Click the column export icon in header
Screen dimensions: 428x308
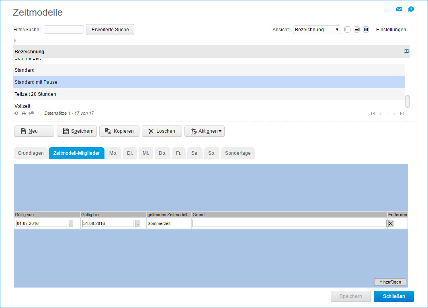pyautogui.click(x=406, y=51)
